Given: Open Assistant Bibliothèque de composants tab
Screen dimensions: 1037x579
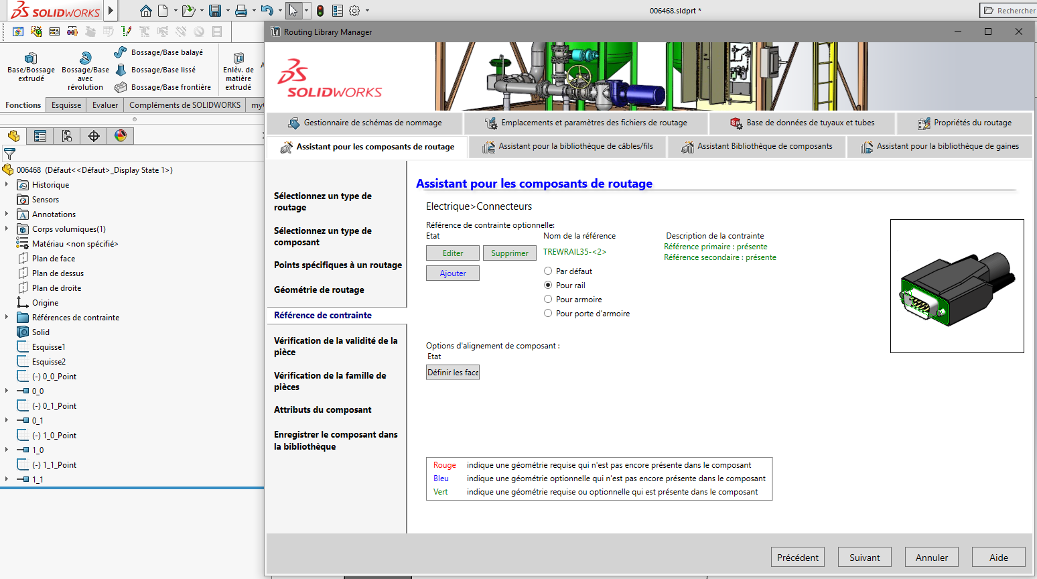Looking at the screenshot, I should pyautogui.click(x=757, y=146).
